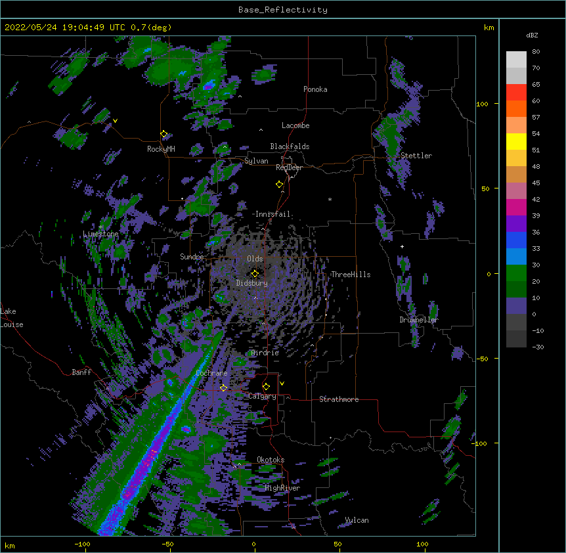Click the Innisfail label

point(272,214)
